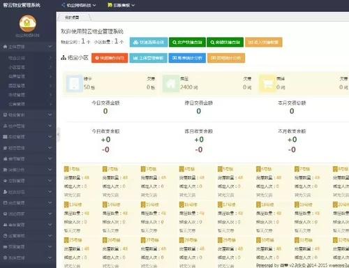Collapse the 主体管理 sidebar section chevron
Screen dimensions: 349x268
50,47
